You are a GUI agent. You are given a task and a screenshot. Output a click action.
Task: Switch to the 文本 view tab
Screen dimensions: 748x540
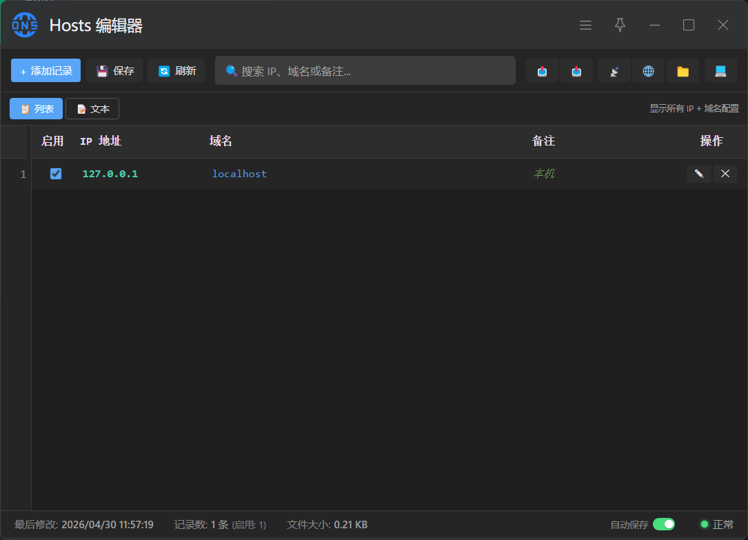pos(92,109)
